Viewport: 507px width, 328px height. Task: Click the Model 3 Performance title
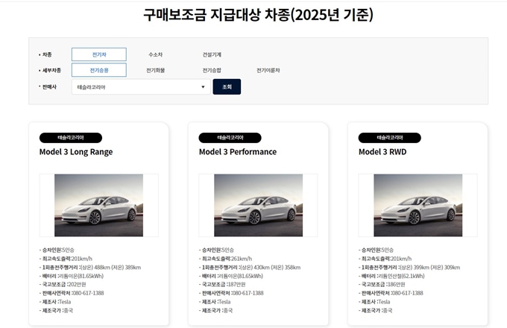click(x=238, y=152)
